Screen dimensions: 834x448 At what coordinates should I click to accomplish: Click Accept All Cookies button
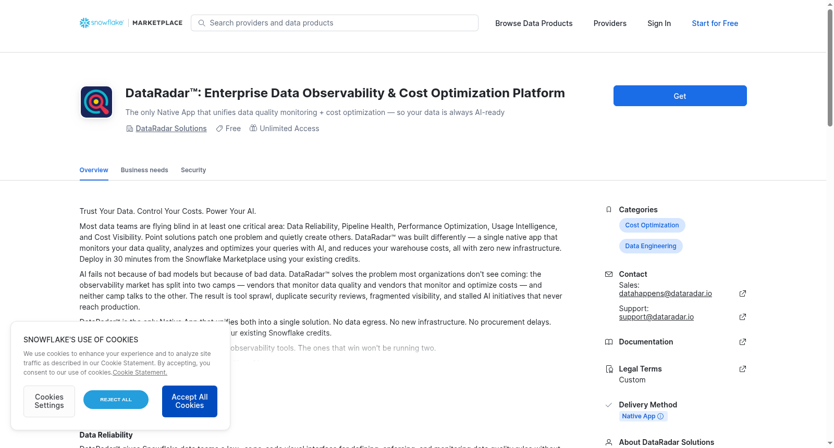[x=190, y=401]
